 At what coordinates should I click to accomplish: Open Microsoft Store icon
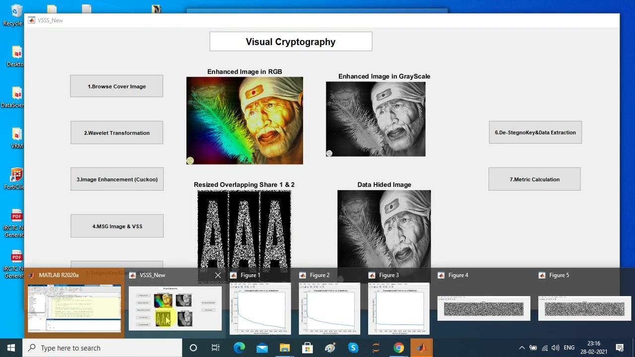pos(308,348)
